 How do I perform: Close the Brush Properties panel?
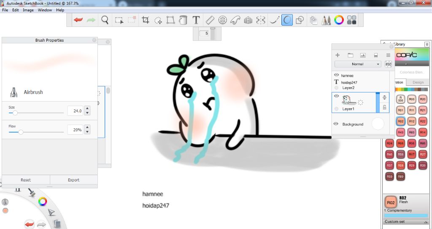point(94,40)
